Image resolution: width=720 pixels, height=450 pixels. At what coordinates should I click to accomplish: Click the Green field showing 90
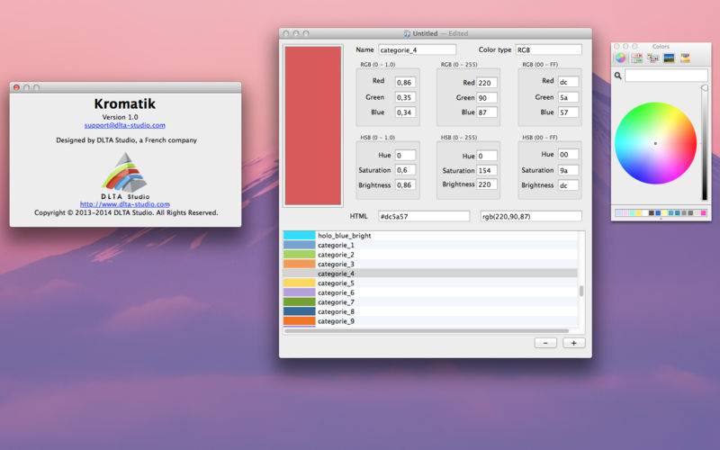pos(487,97)
